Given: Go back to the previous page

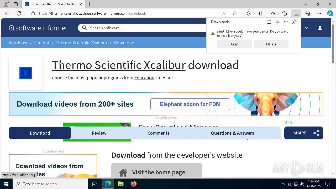Looking at the screenshot, I should 7,13.
